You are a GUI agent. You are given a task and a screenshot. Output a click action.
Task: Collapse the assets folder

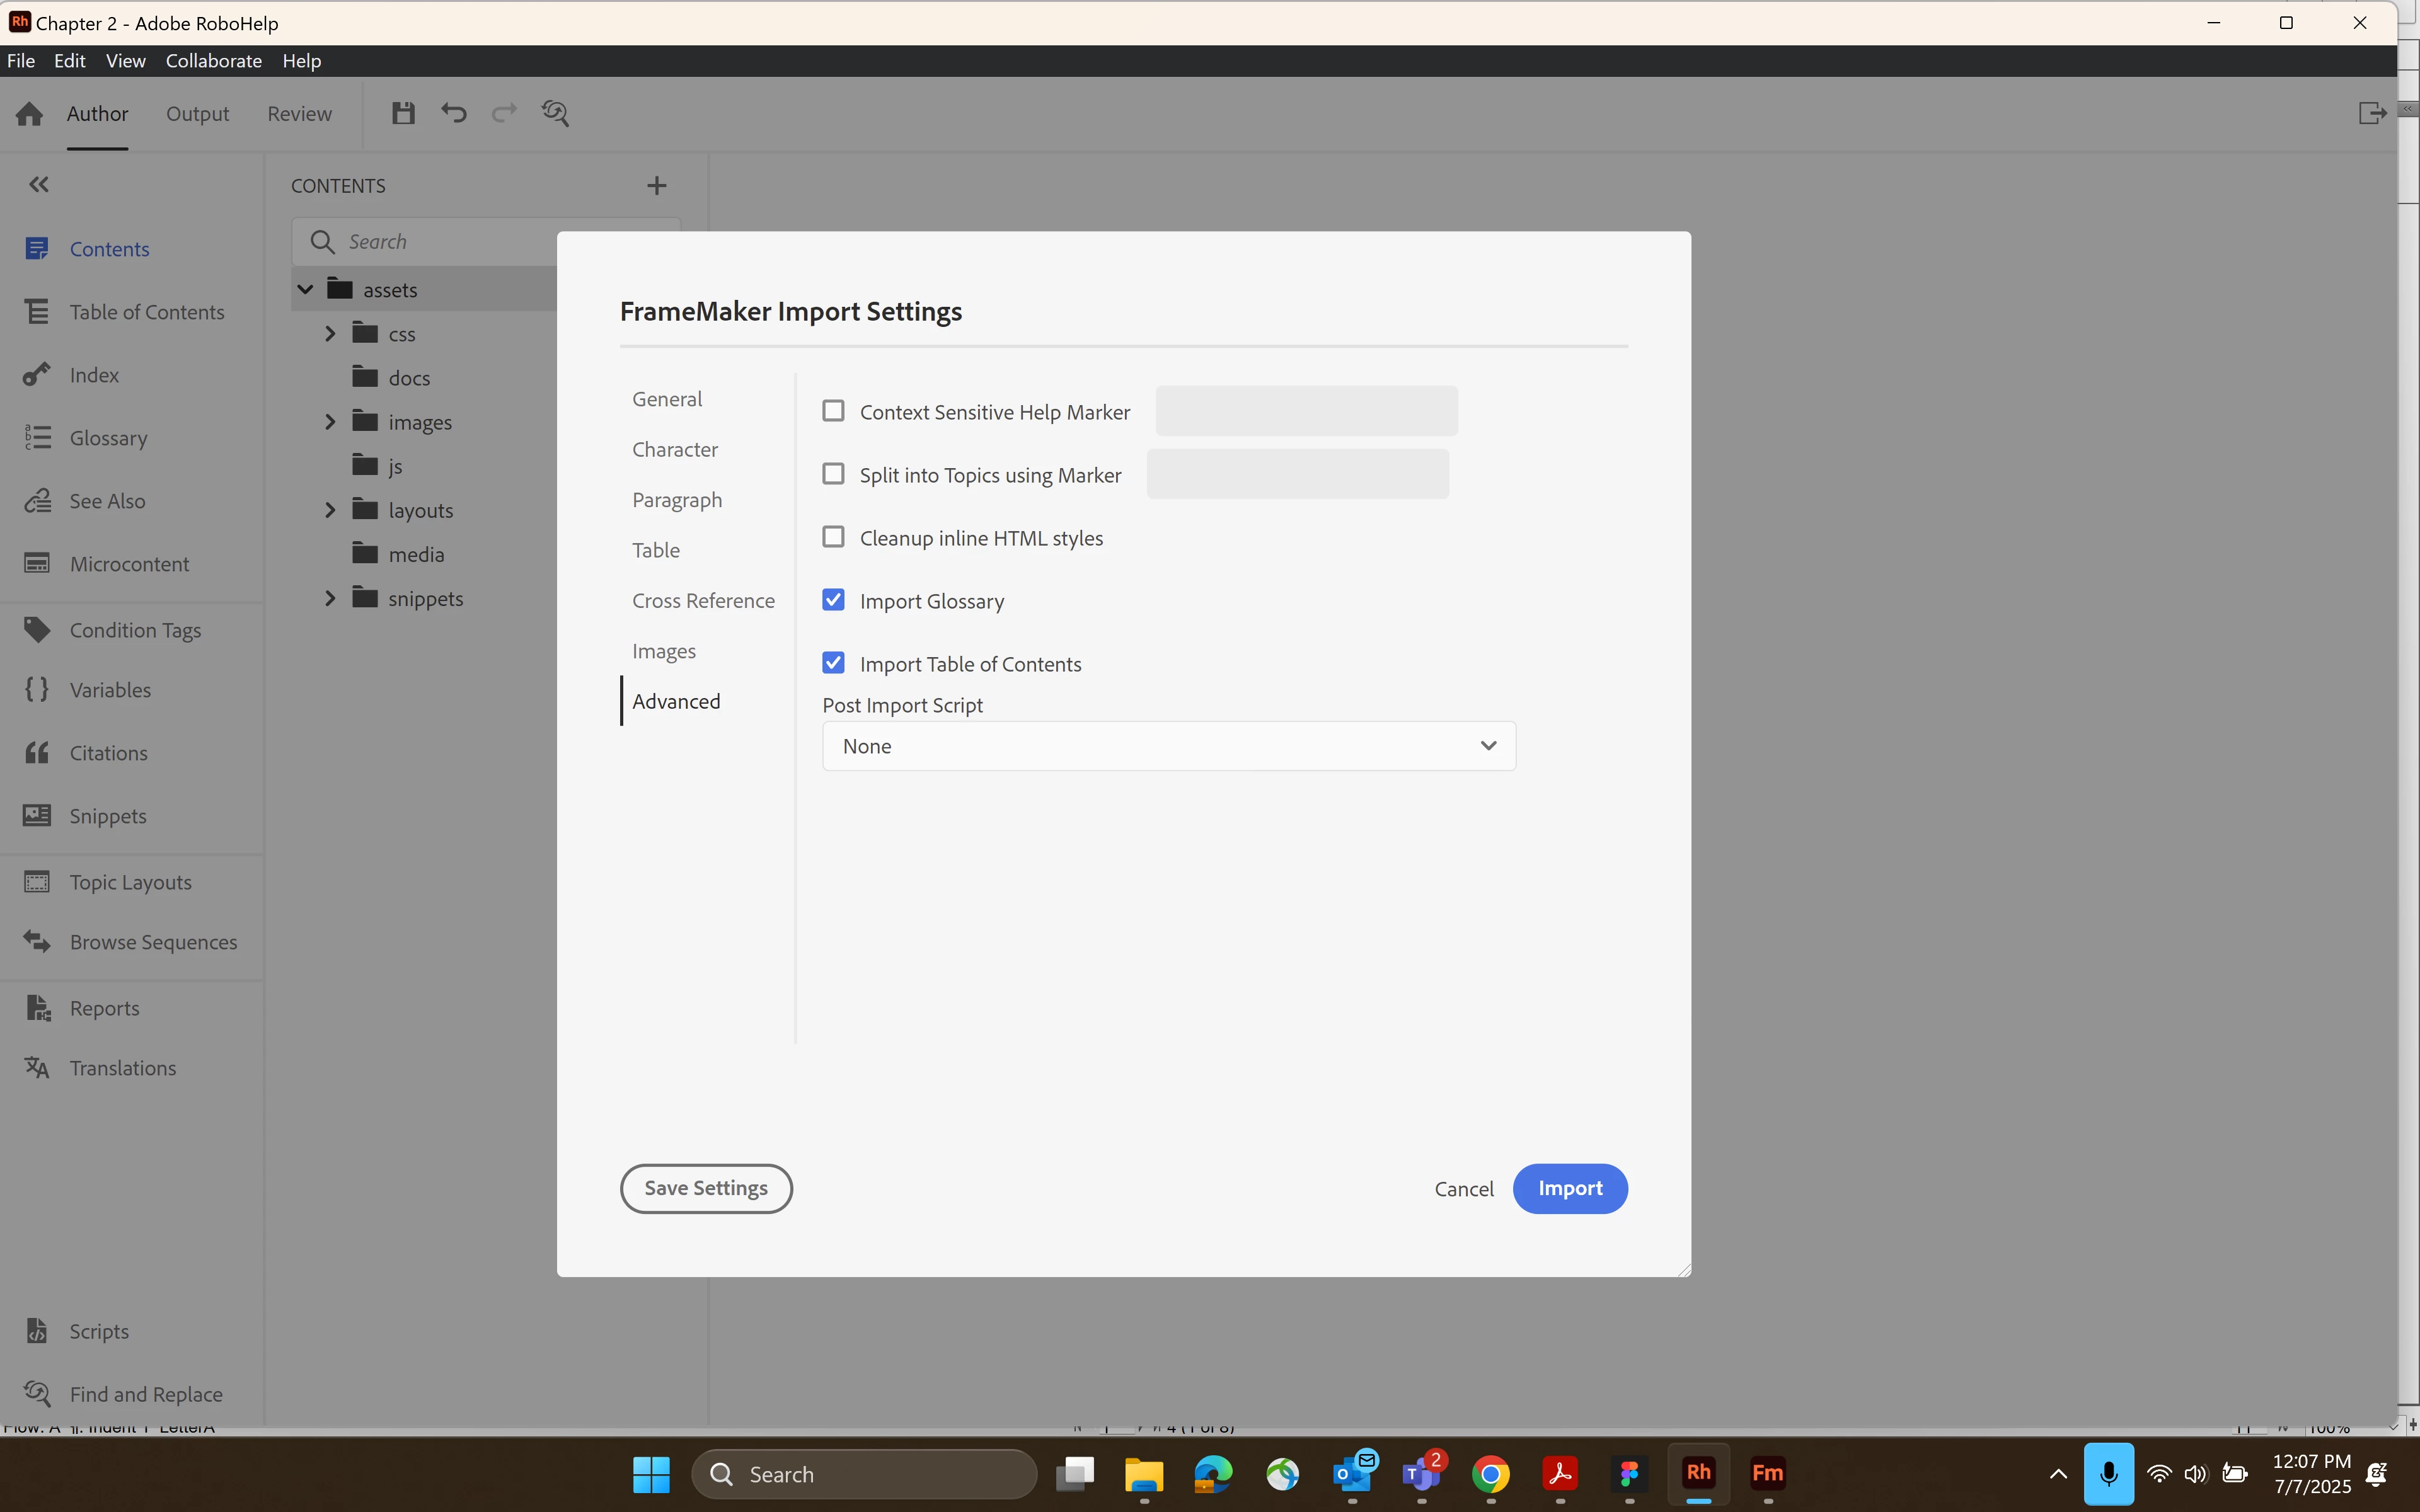tap(306, 290)
